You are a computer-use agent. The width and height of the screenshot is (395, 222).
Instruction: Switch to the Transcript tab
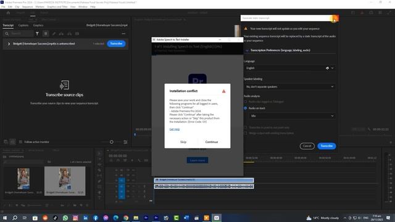pyautogui.click(x=8, y=25)
